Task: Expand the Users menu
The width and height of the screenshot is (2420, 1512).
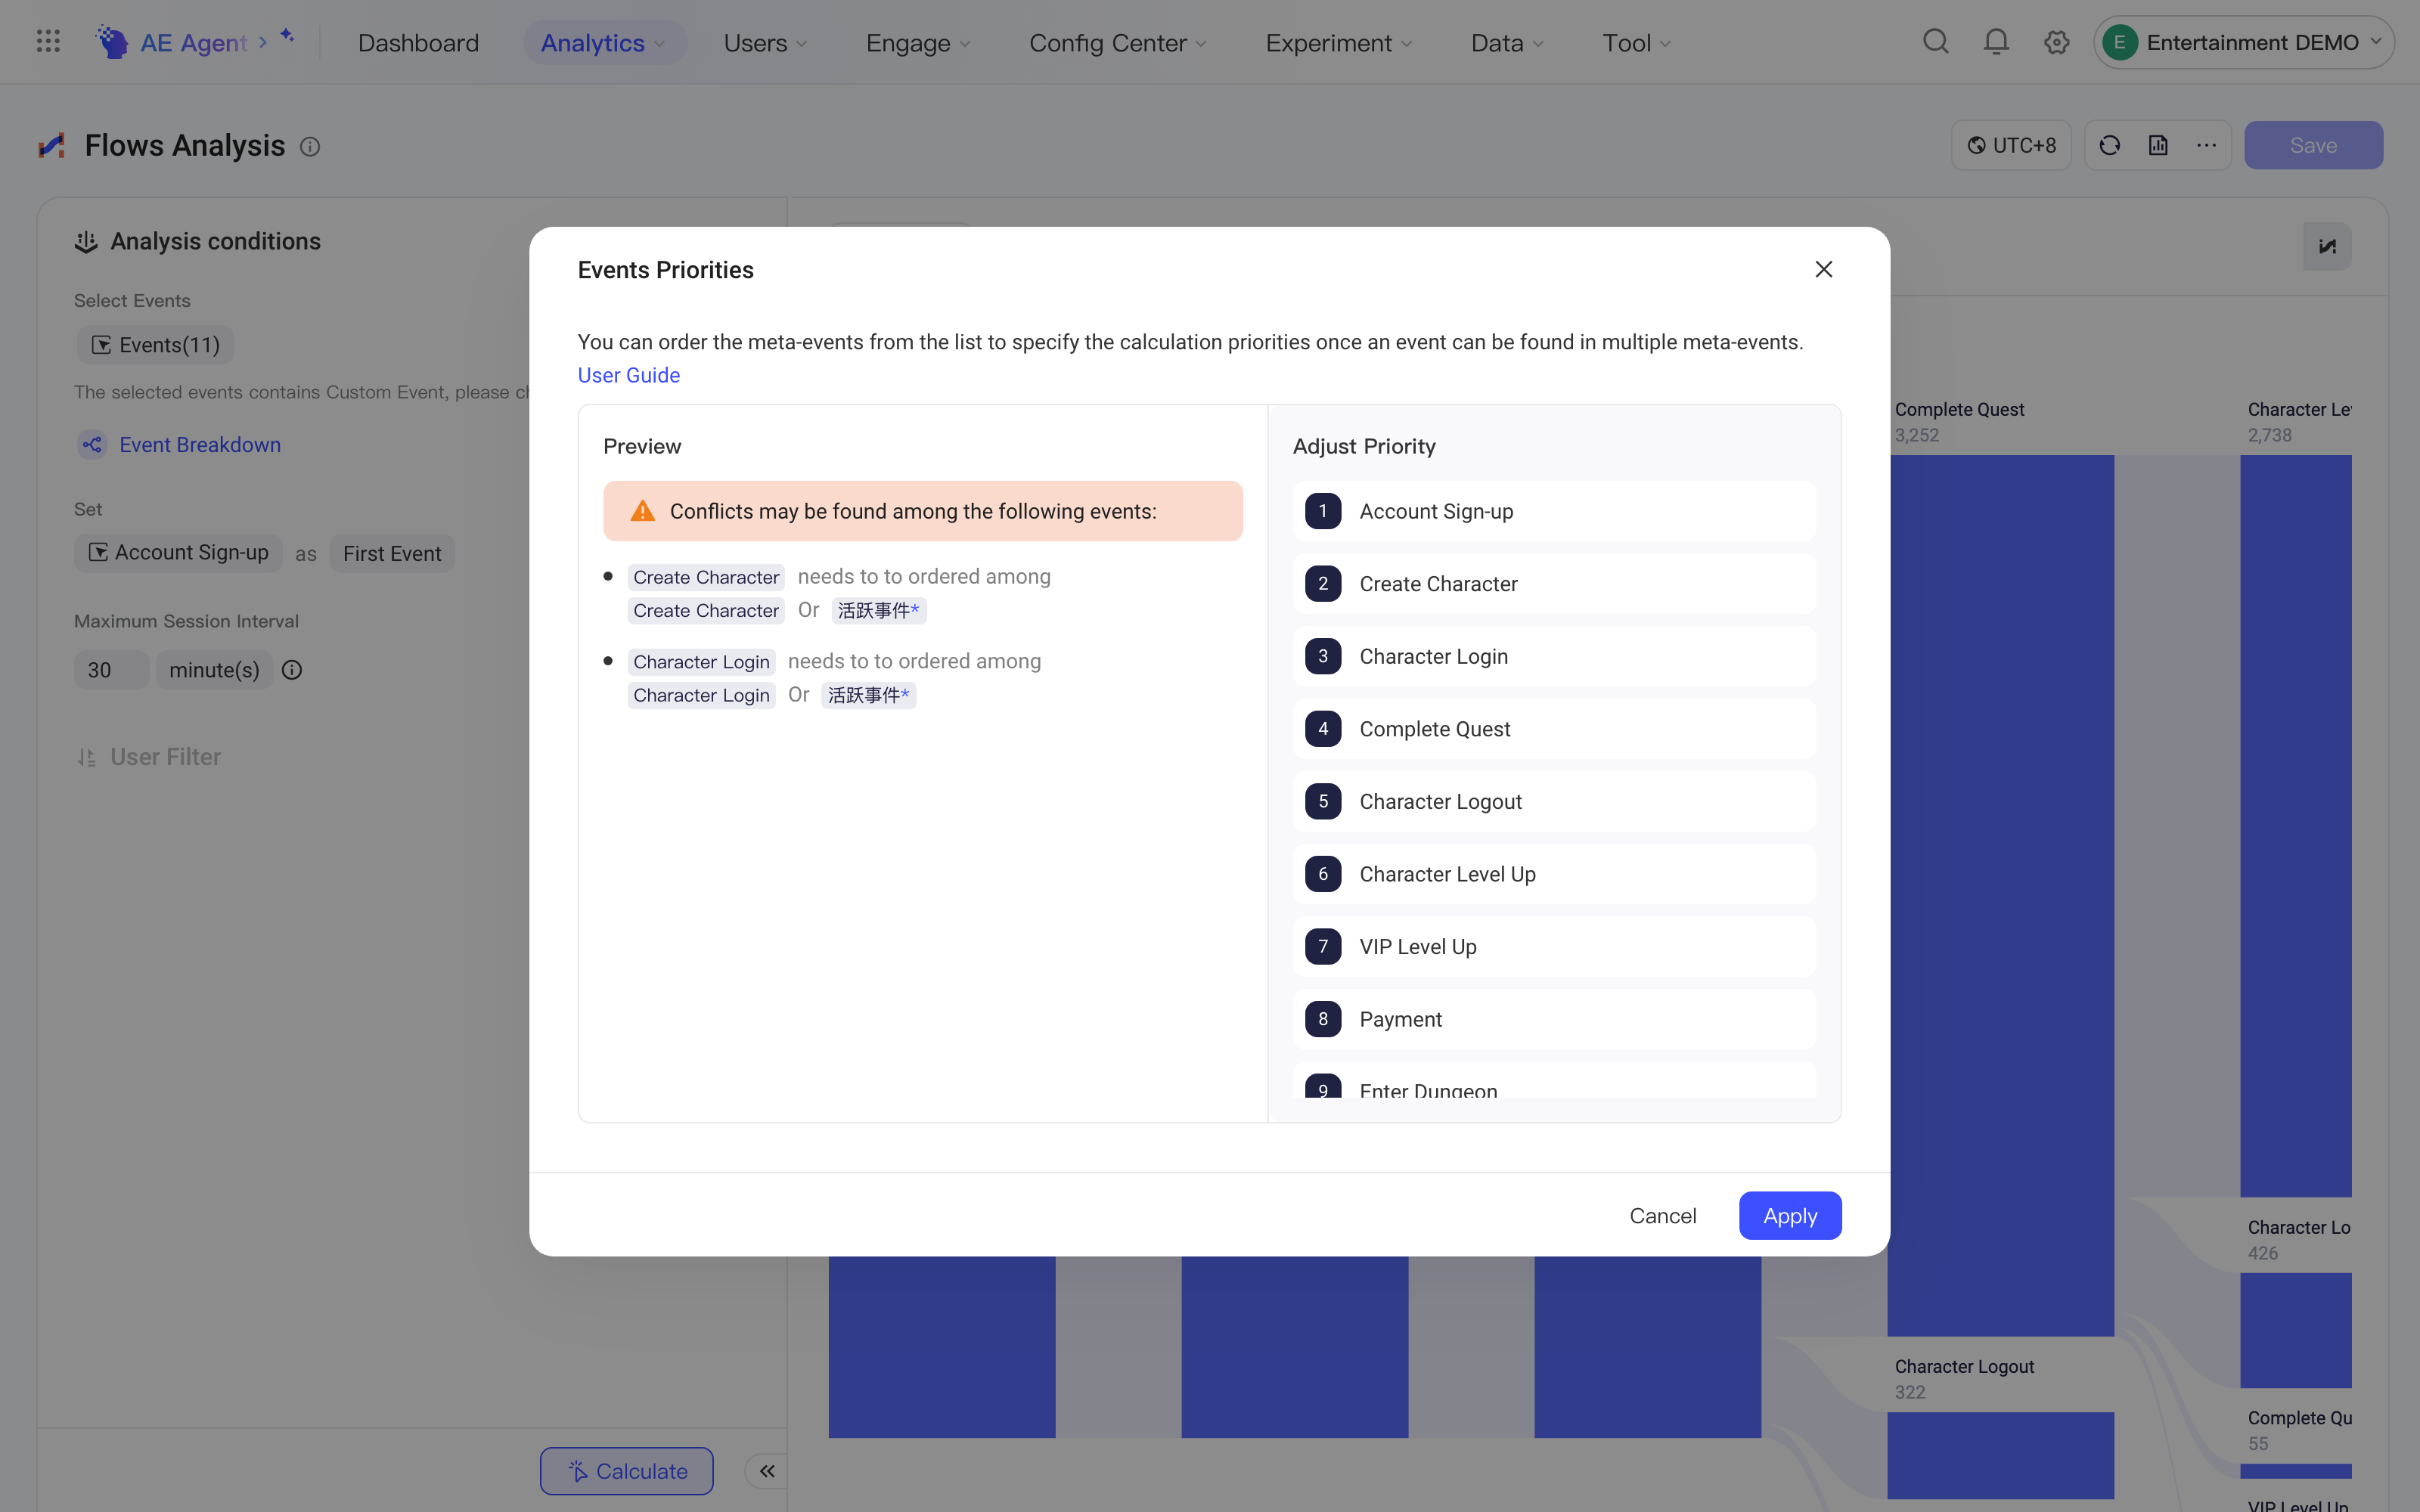Action: tap(765, 43)
